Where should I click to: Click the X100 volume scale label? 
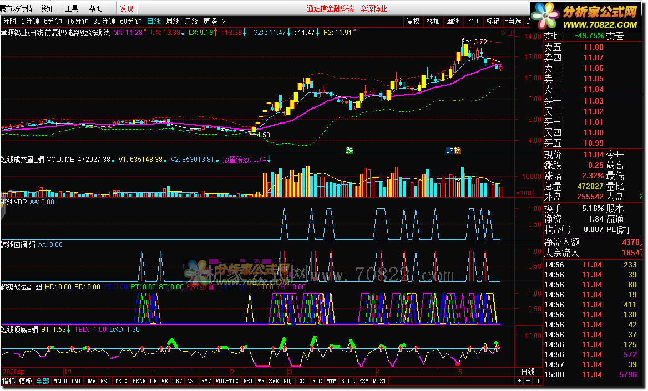(524, 193)
